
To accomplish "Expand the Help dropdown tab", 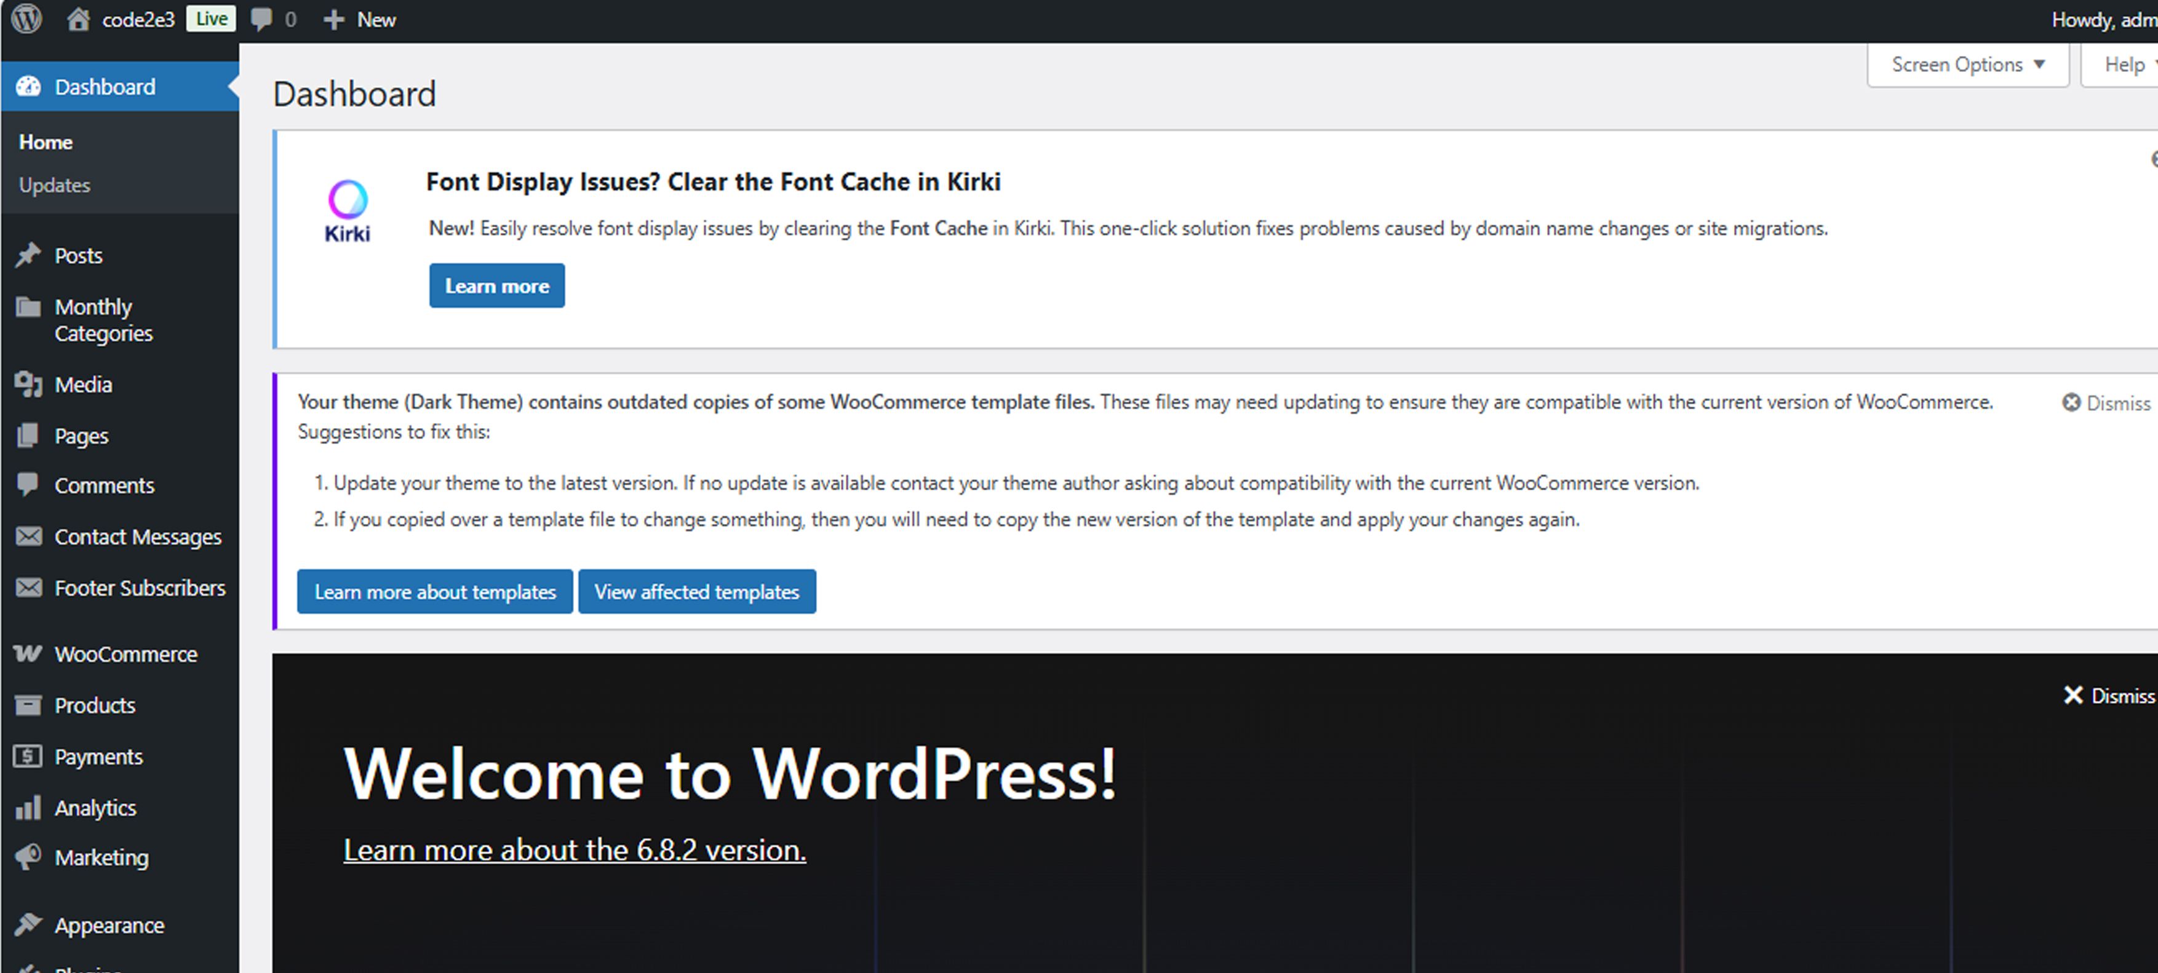I will 2126,65.
